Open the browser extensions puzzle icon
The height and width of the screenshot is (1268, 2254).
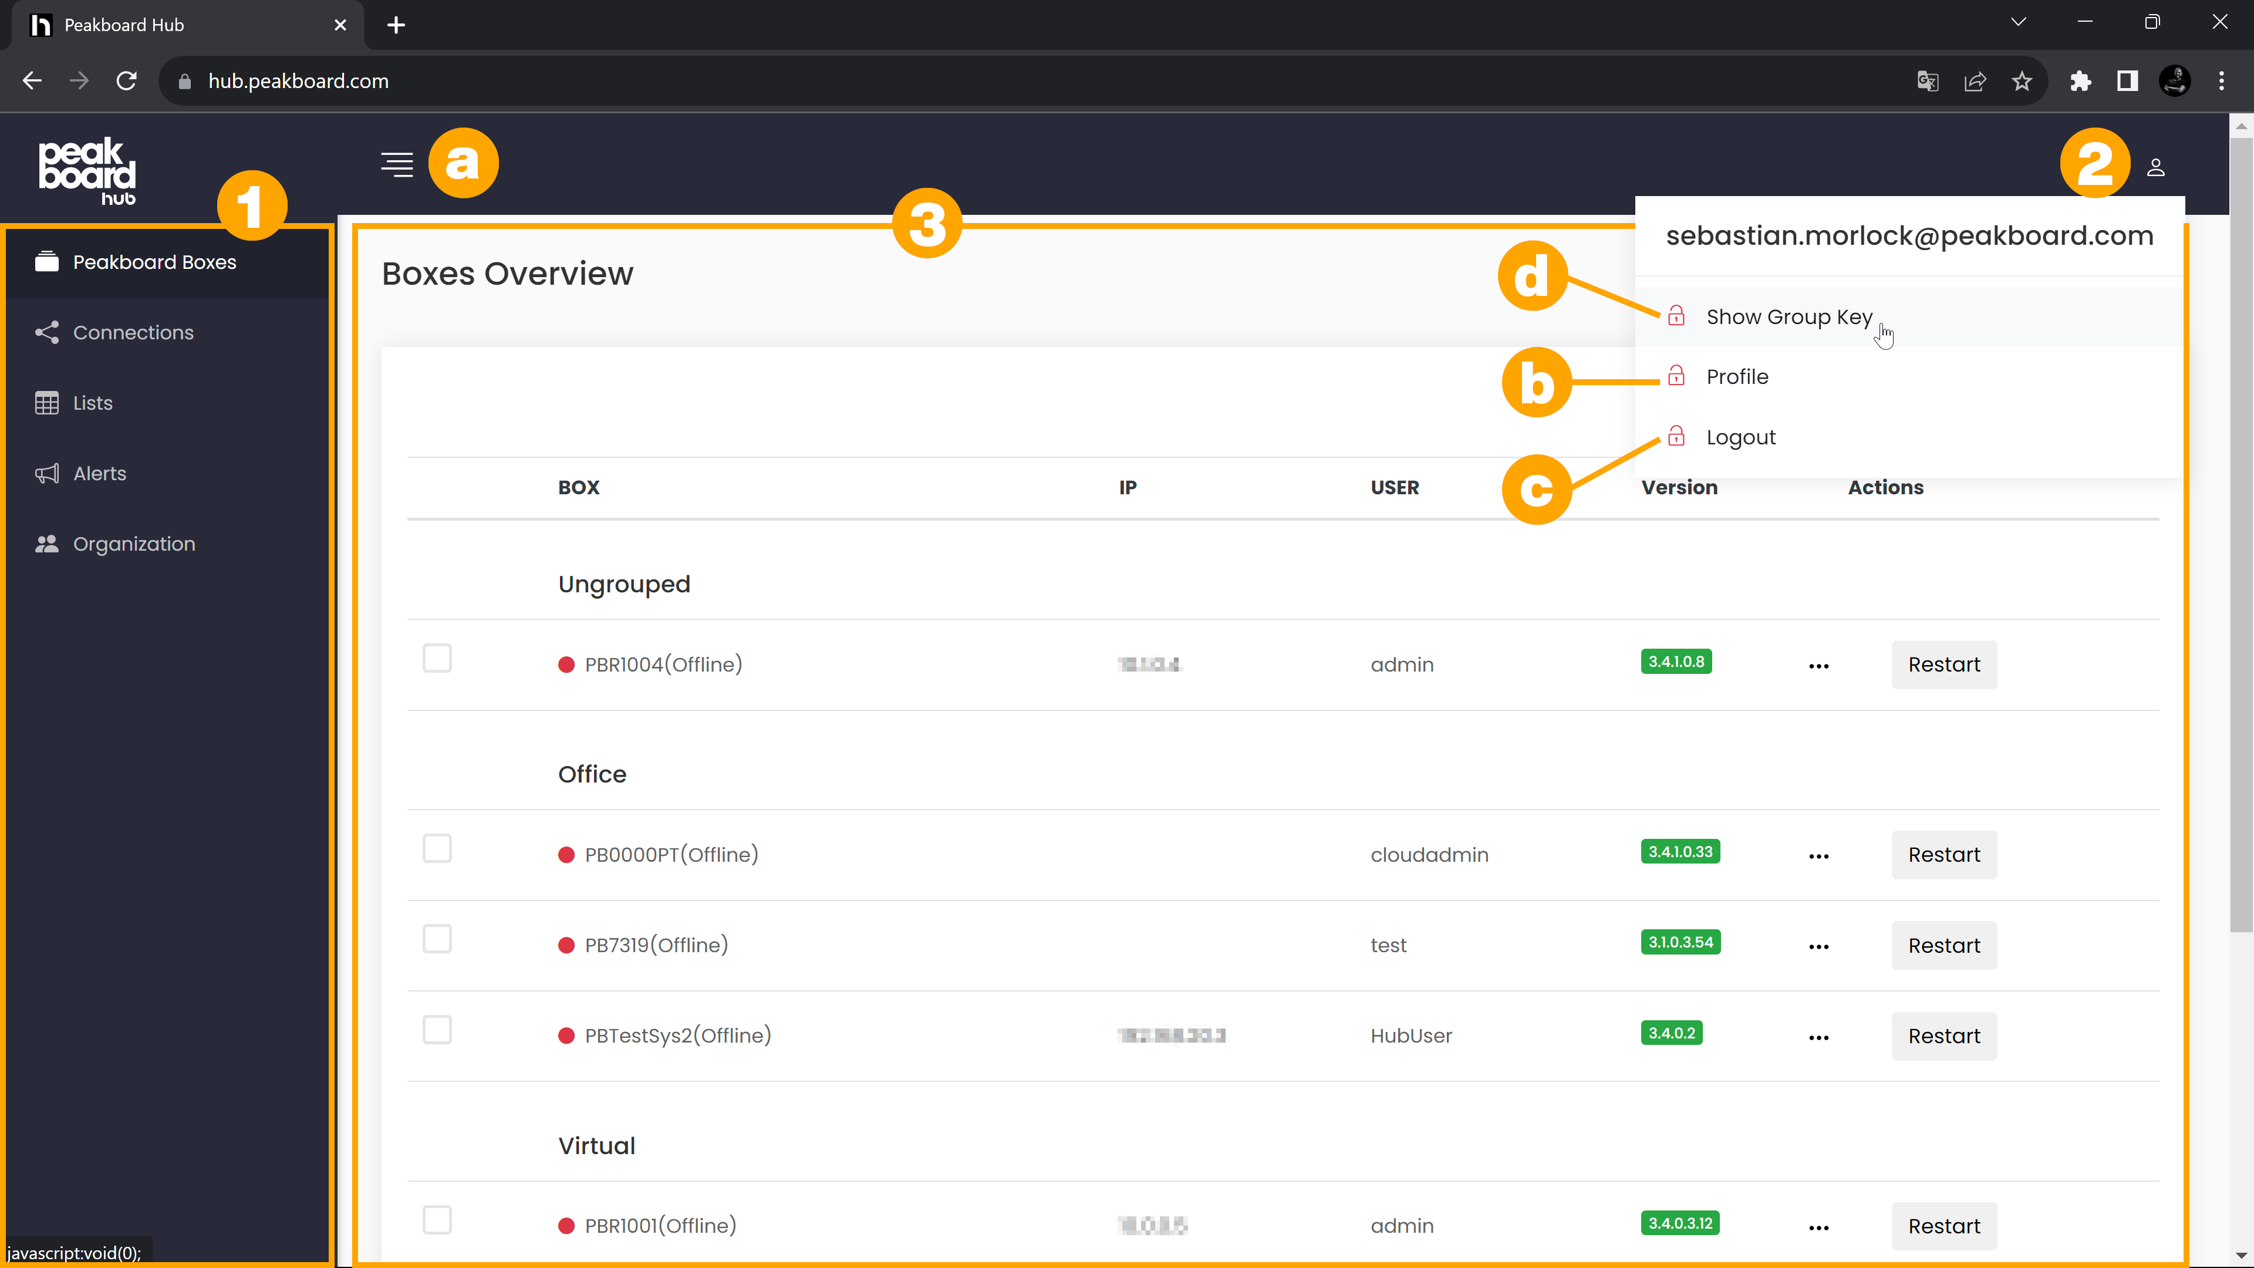2081,82
